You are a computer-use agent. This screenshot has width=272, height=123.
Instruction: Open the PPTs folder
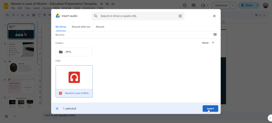[x=74, y=52]
